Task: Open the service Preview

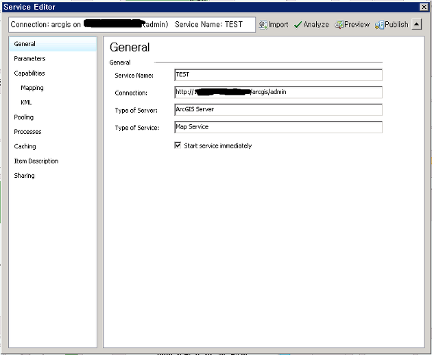Action: coord(352,25)
